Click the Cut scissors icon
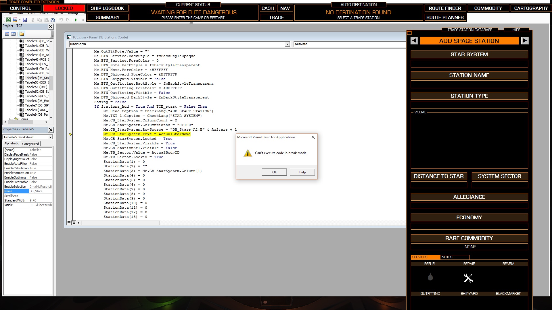 (33, 20)
